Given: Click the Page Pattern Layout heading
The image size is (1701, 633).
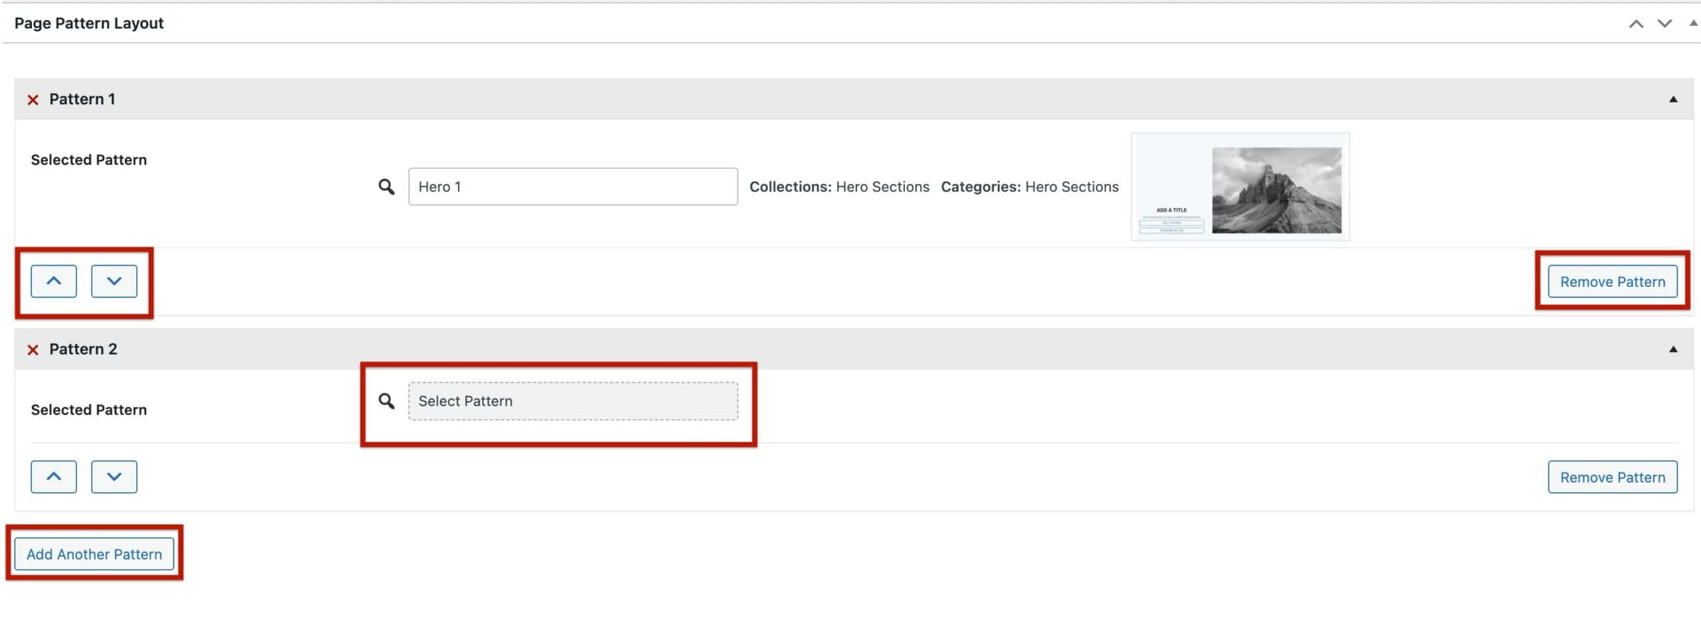Looking at the screenshot, I should click(89, 23).
